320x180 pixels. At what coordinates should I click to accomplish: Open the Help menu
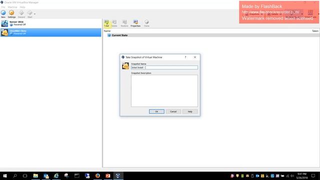(x=22, y=7)
